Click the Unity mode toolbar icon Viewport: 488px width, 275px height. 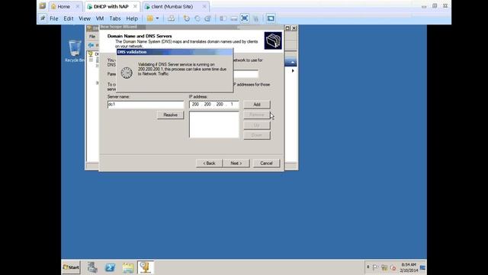pyautogui.click(x=255, y=18)
